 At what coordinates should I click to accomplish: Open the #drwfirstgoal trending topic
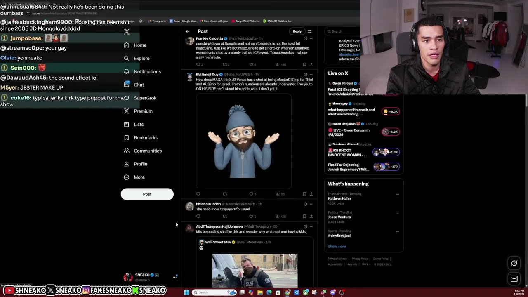point(339,236)
